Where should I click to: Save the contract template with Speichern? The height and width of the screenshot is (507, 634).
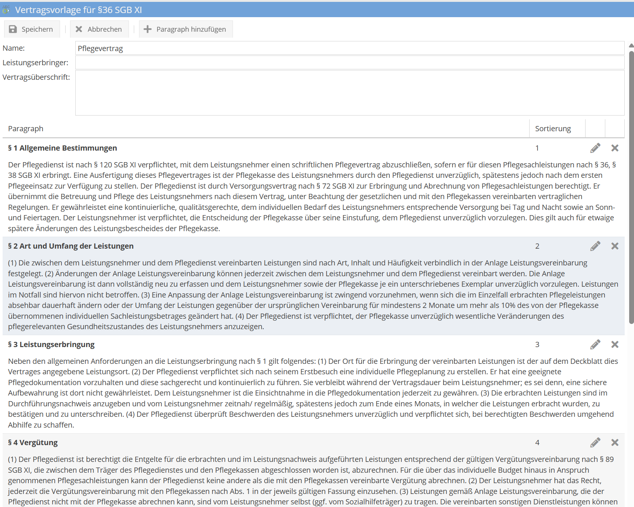pos(32,29)
